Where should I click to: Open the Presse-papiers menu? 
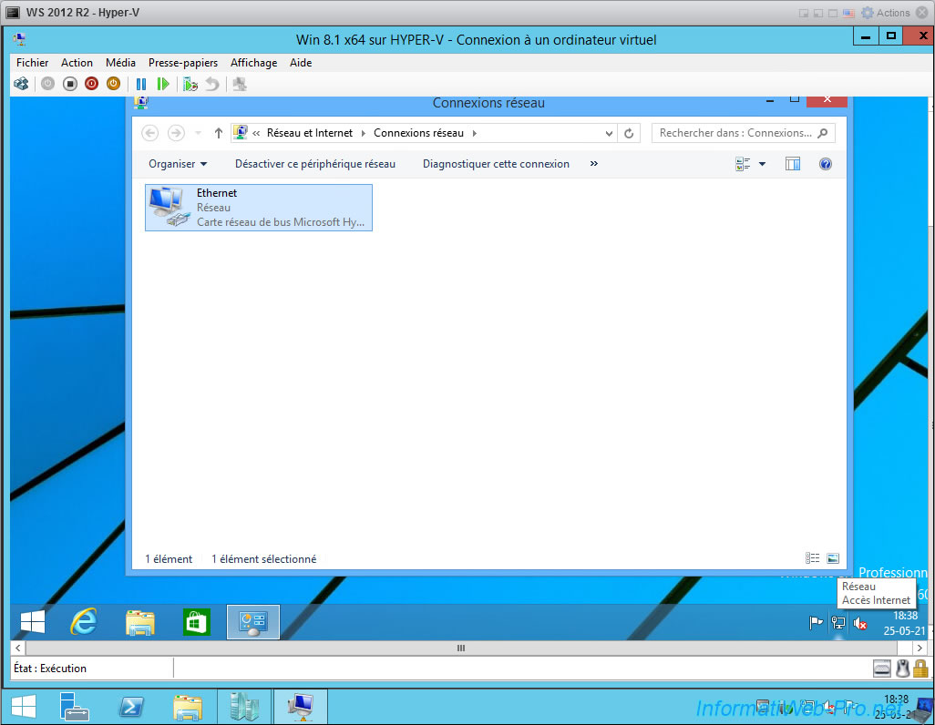coord(183,63)
